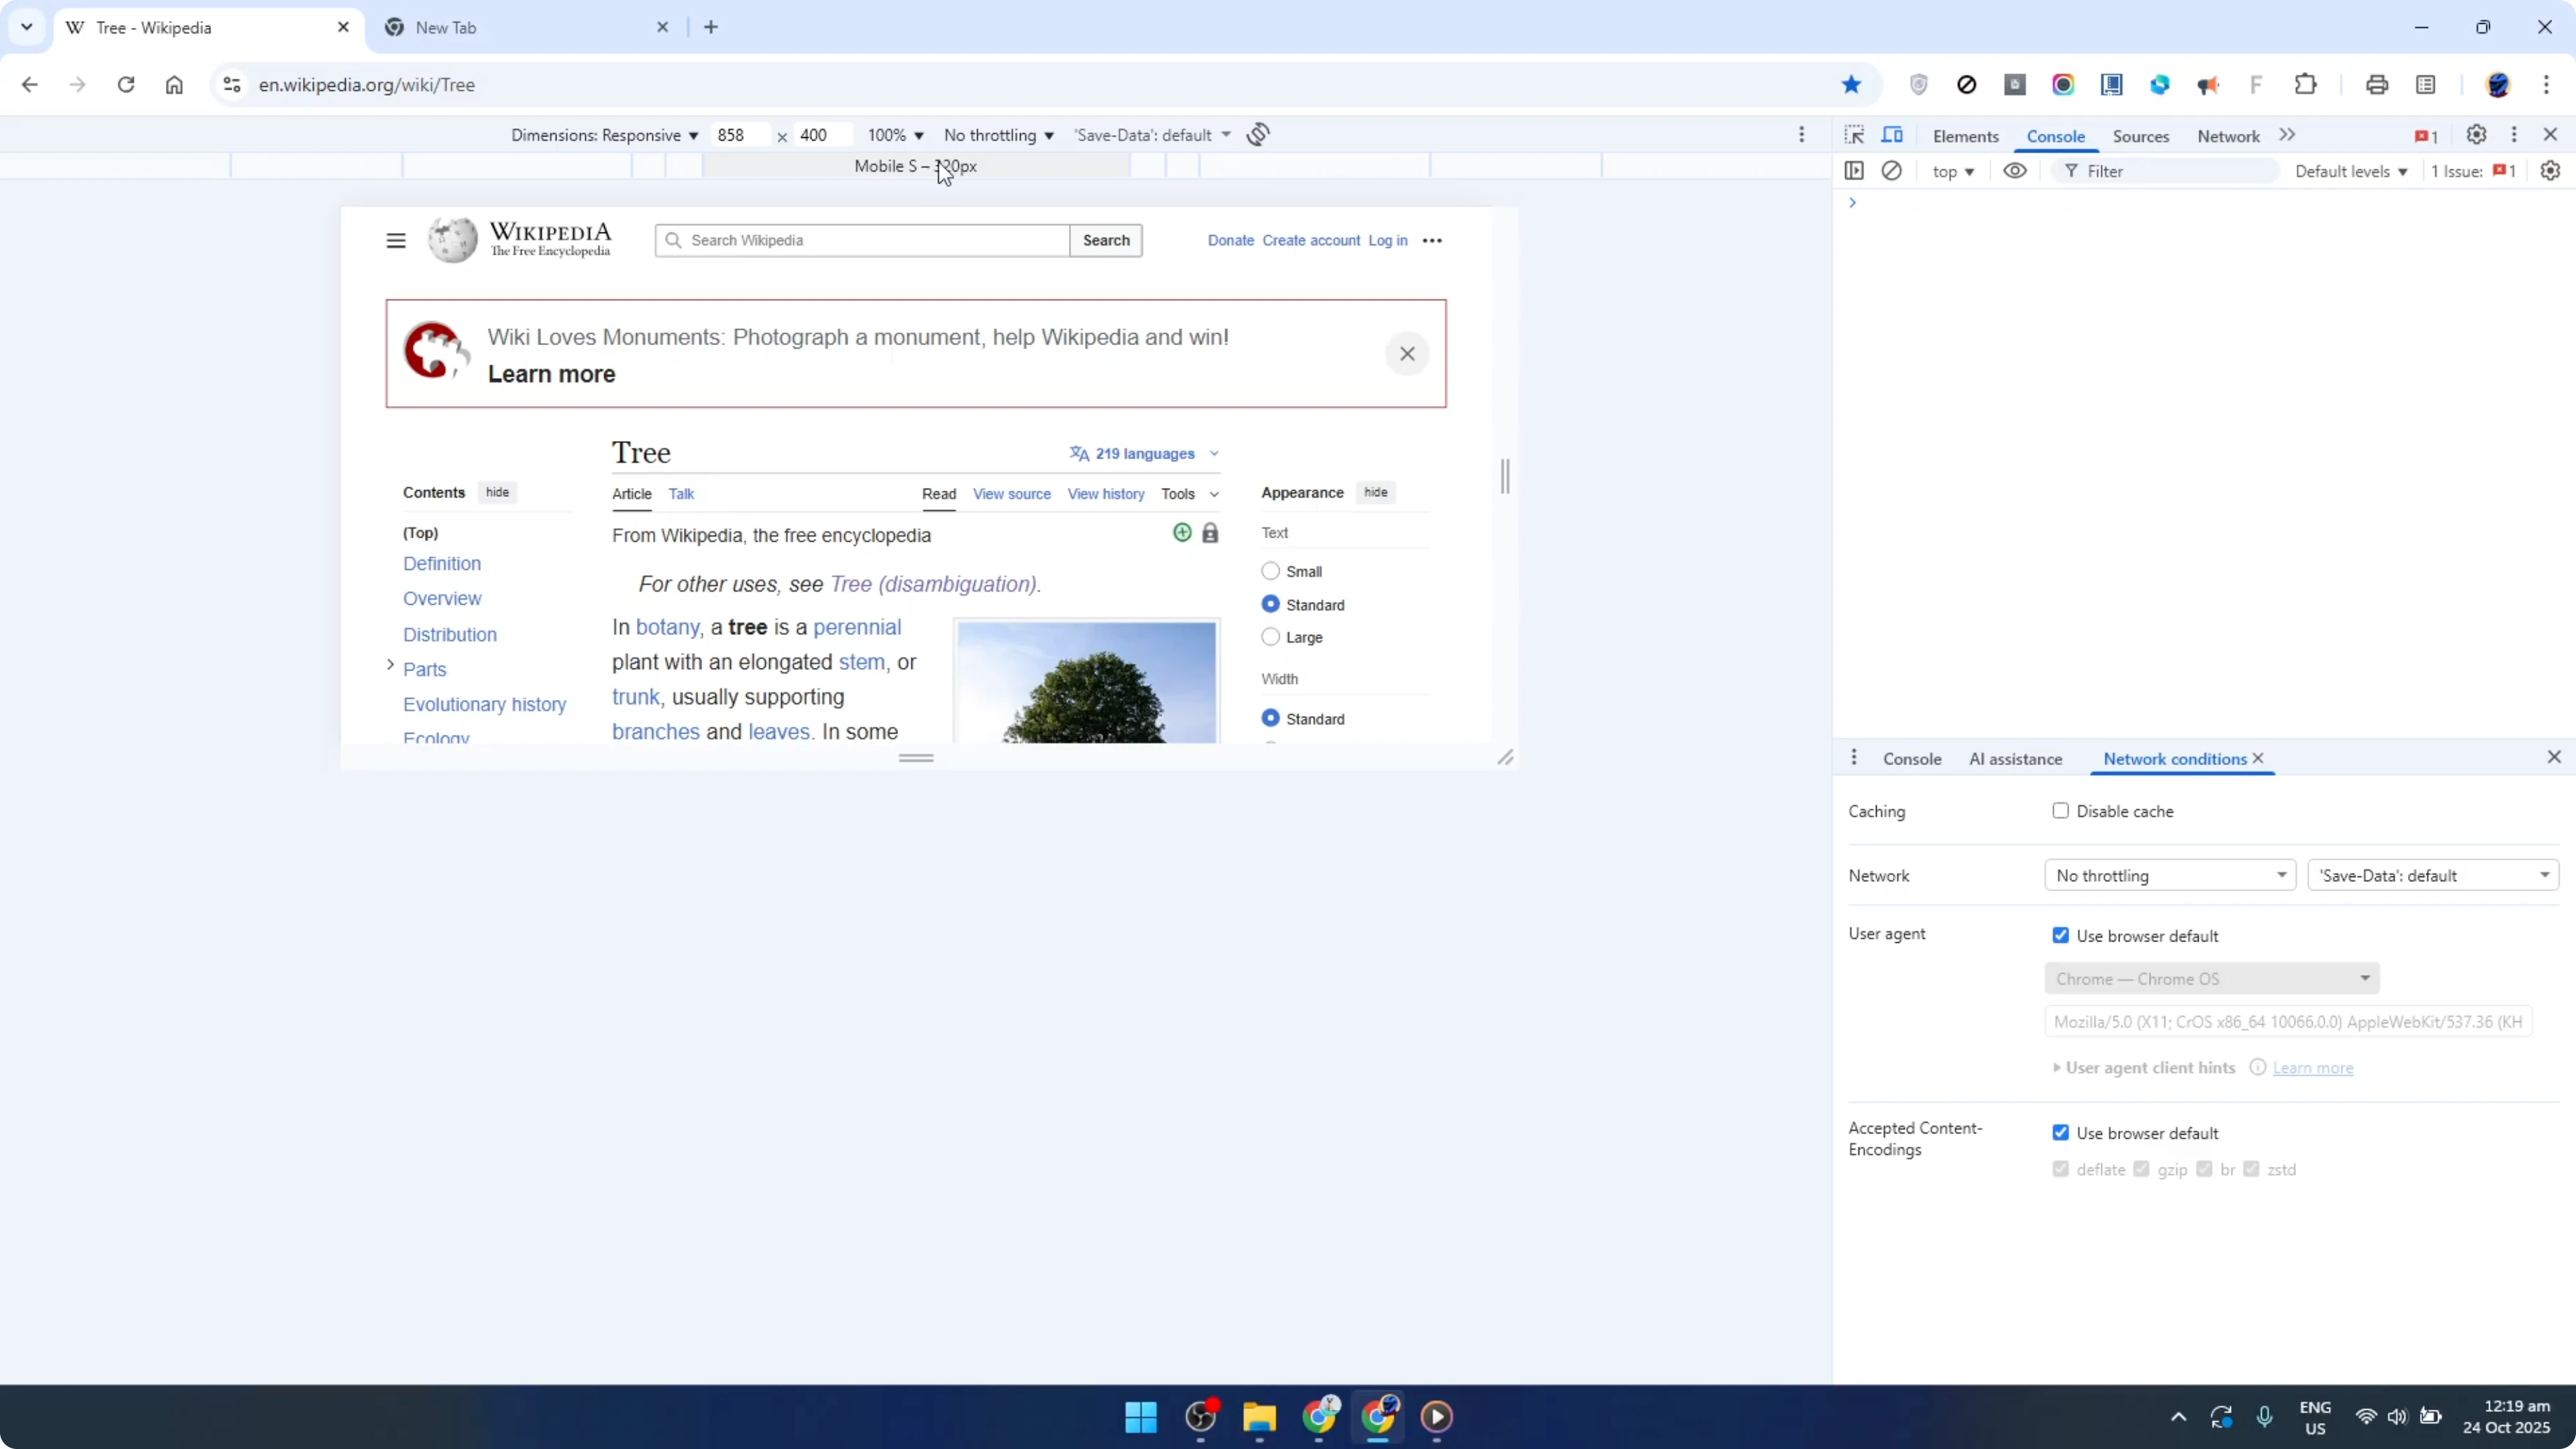The height and width of the screenshot is (1449, 2576).
Task: Click the Donate link
Action: coord(1230,240)
